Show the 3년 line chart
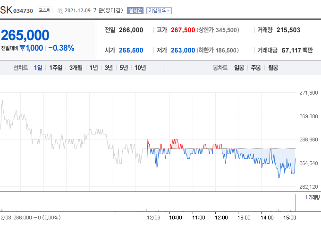This screenshot has width=321, height=227. [109, 68]
